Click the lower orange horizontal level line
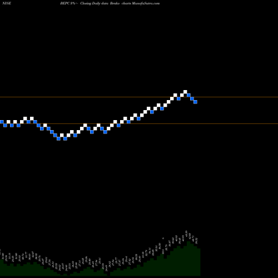 pyautogui.click(x=139, y=123)
